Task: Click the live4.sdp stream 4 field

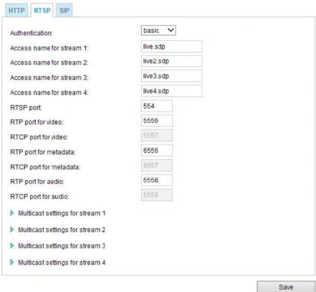Action: coord(171,91)
